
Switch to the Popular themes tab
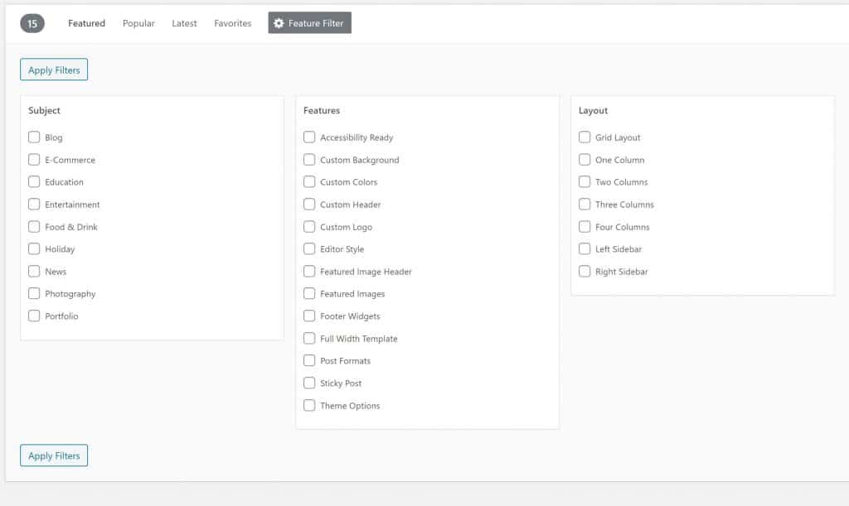[138, 24]
